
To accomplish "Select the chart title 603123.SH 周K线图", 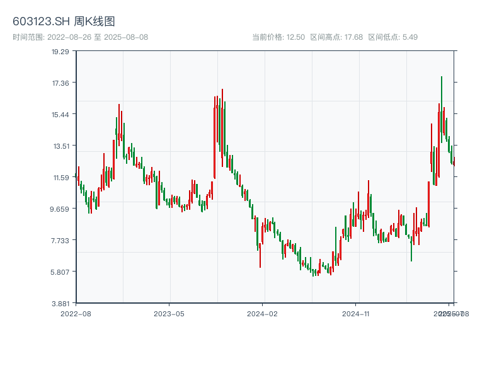I will pos(64,21).
